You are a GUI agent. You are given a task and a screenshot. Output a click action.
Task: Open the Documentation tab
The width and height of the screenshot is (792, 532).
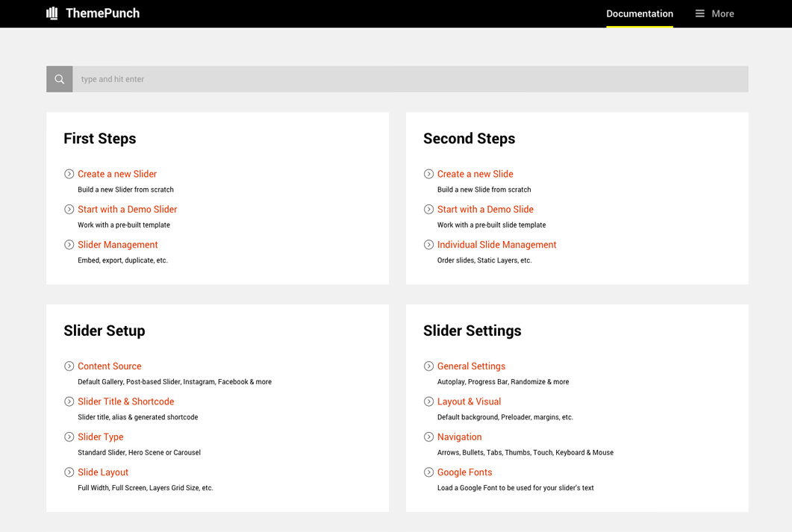coord(640,13)
